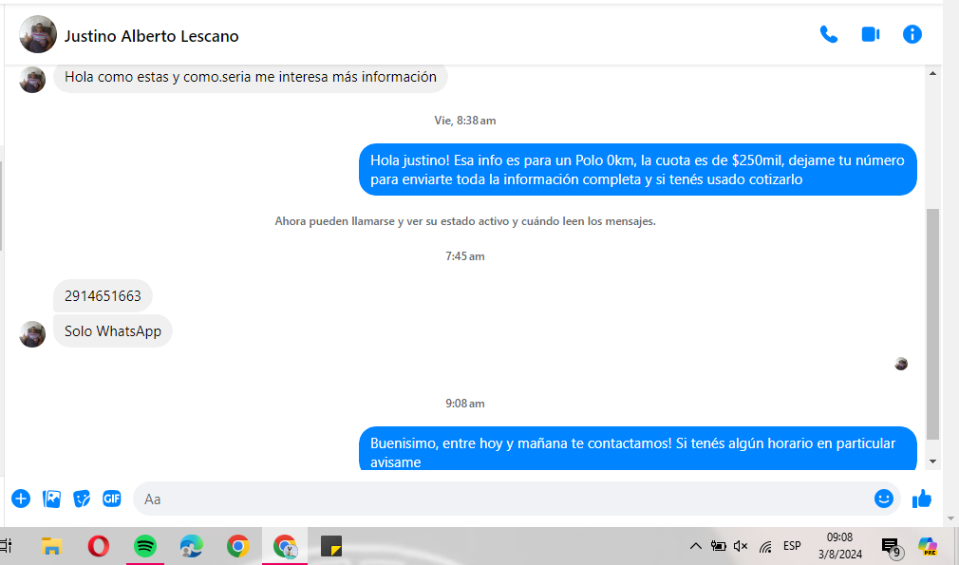Toggle muted volume in system tray

click(741, 546)
